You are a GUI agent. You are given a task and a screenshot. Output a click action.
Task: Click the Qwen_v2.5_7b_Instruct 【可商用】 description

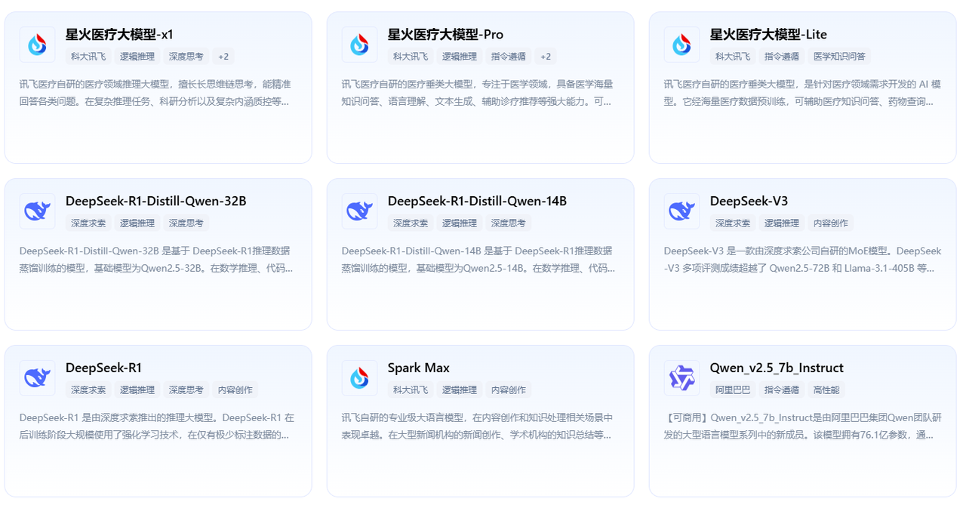803,426
